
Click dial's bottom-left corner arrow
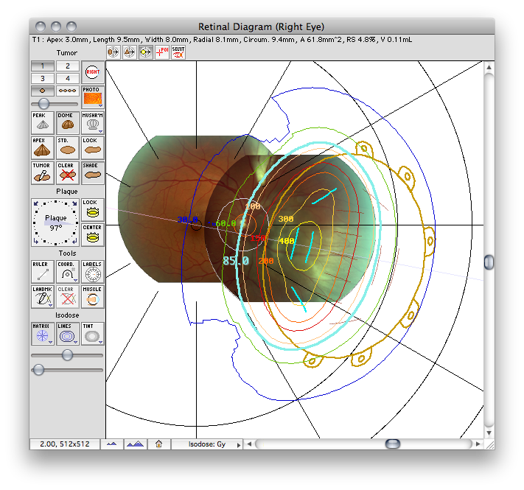[36, 242]
